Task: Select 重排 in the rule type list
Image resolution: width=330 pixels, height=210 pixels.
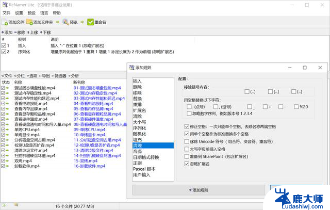Action: point(153,104)
